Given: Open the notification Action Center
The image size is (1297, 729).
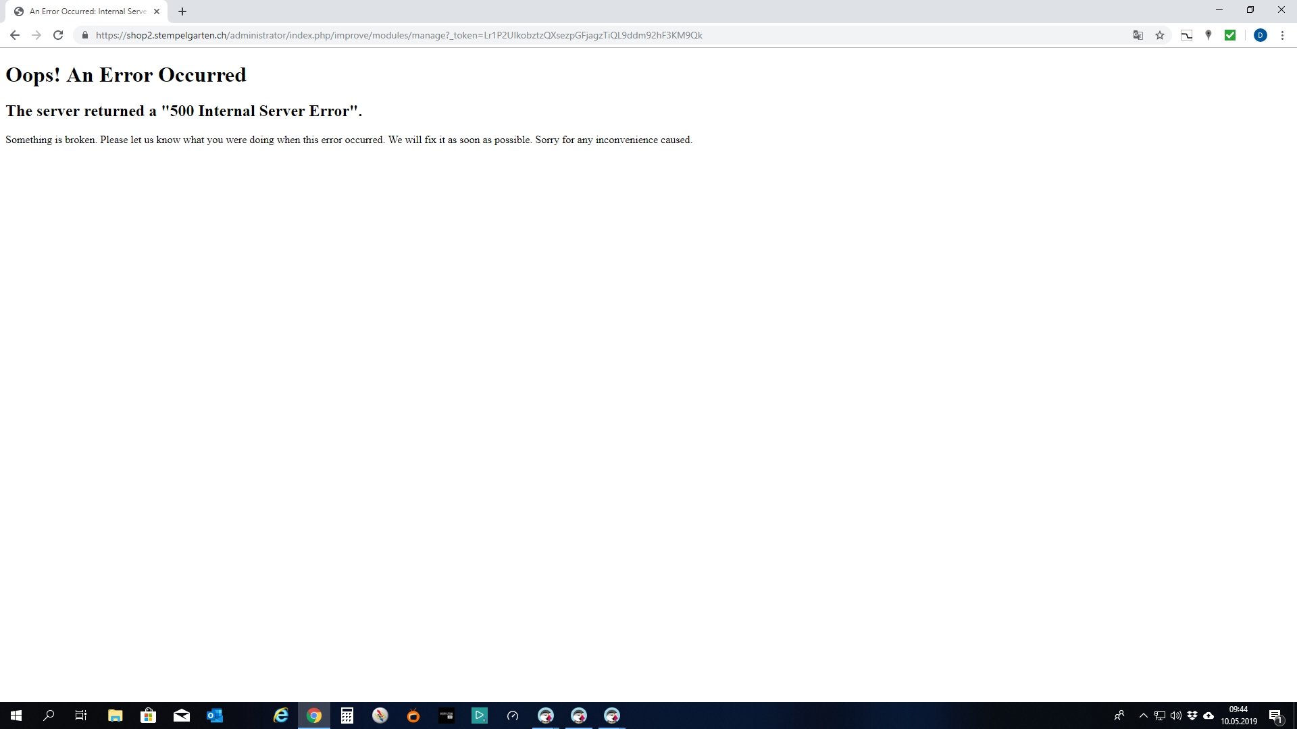Looking at the screenshot, I should click(1275, 715).
